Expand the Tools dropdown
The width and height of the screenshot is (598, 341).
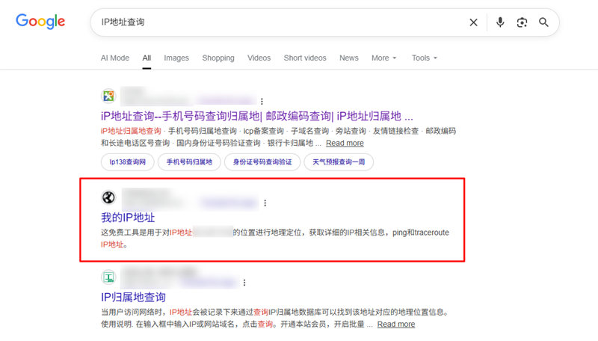[x=425, y=58]
